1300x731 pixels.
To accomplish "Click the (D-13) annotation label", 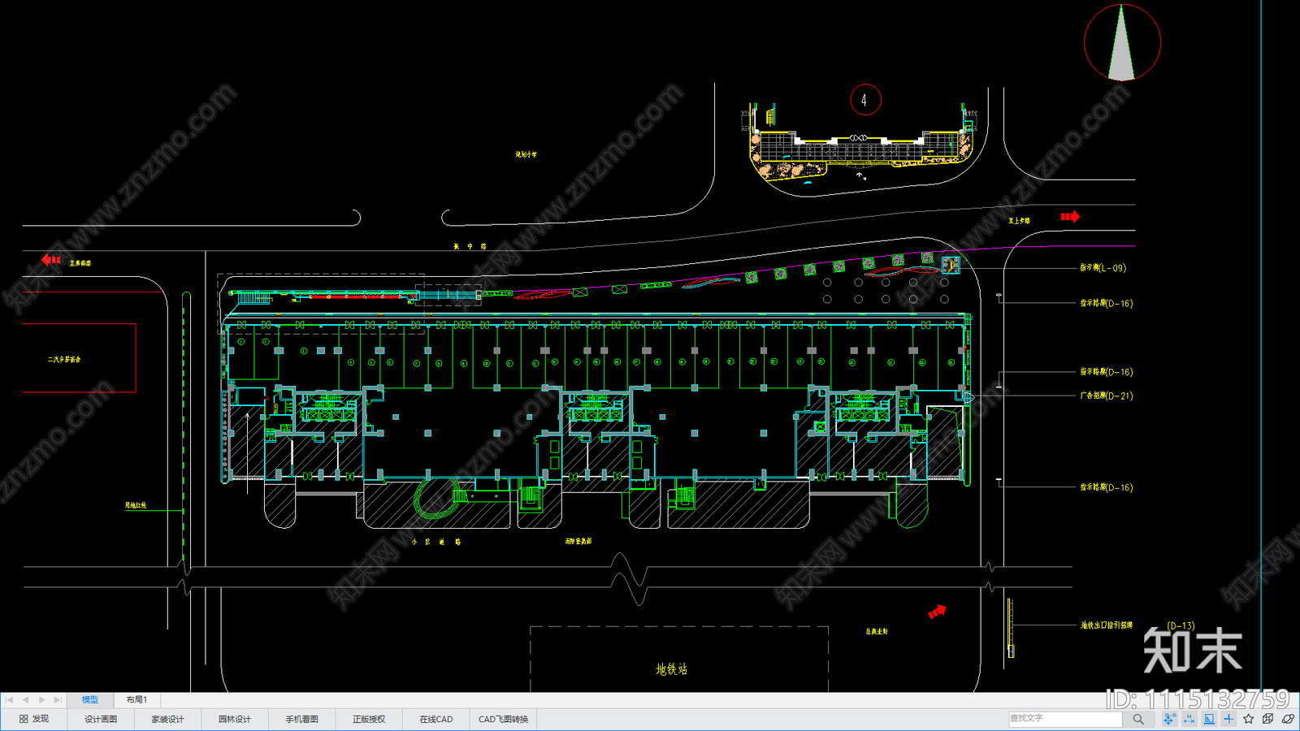I will pos(1181,625).
